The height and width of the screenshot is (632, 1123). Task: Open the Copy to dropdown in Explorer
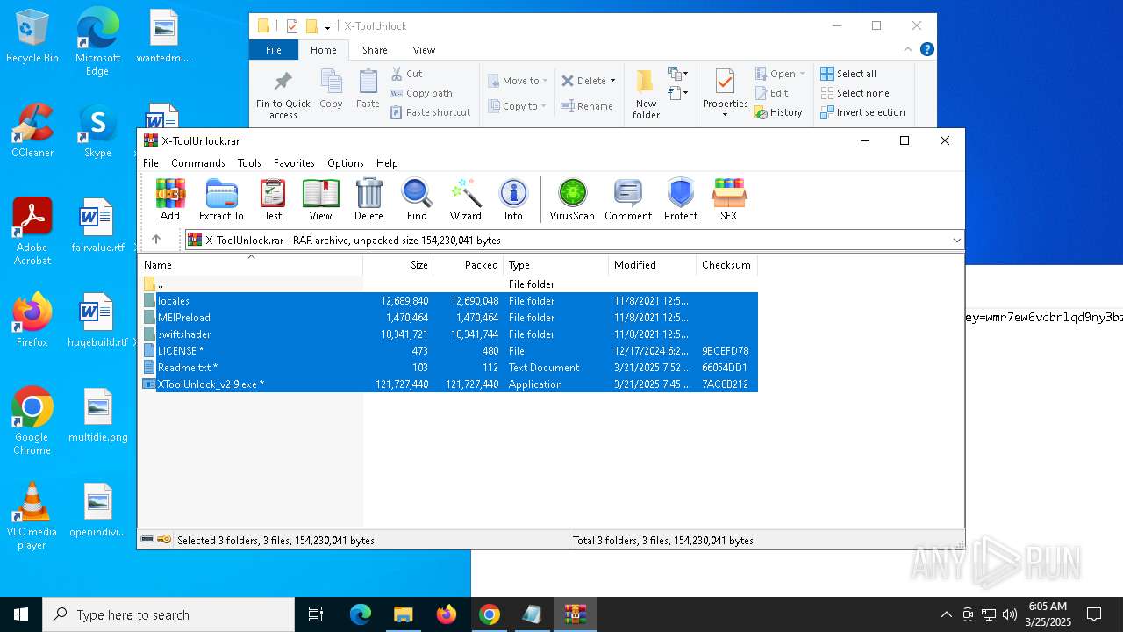tap(518, 106)
